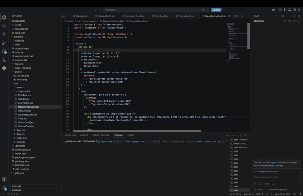Toggle the bottom panel visibility
Image resolution: width=303 pixels, height=196 pixels.
point(290,10)
